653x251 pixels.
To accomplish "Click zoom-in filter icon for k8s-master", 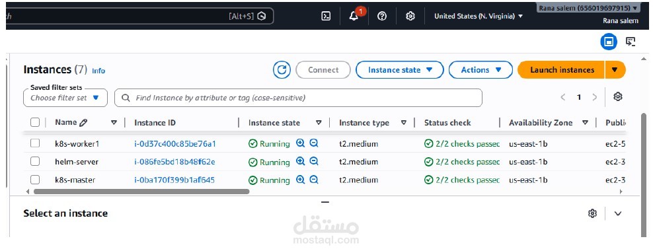I will point(300,180).
